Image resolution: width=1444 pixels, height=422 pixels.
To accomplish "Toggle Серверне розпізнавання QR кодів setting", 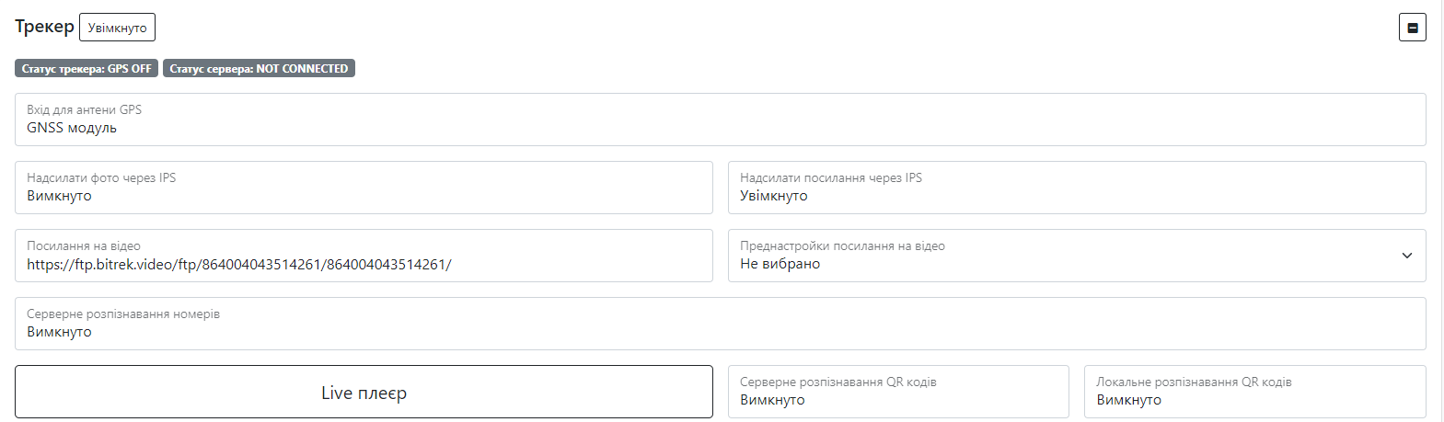I will 898,392.
